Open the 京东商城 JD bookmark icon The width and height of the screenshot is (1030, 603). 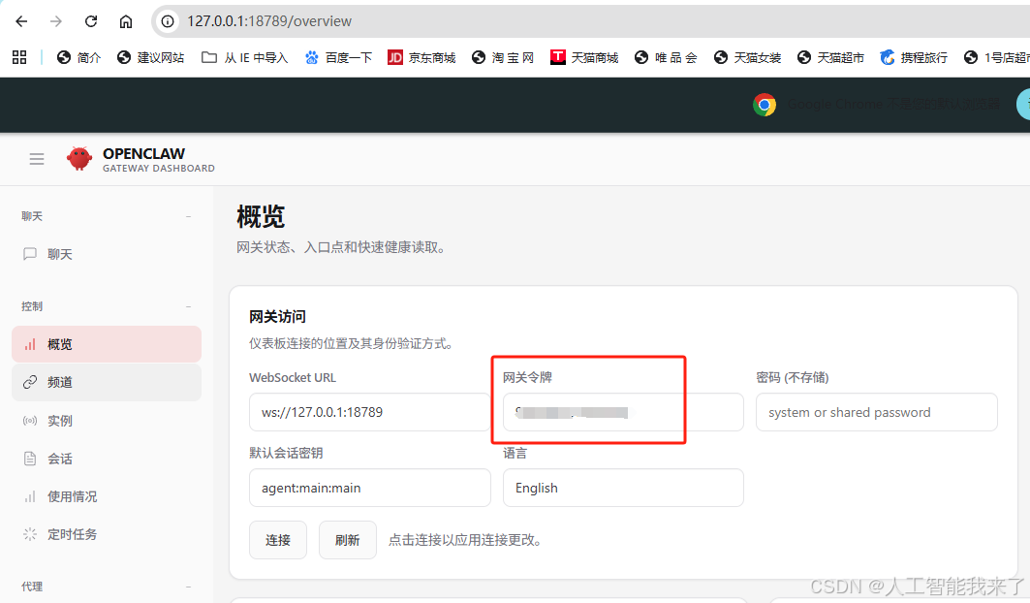pos(394,56)
